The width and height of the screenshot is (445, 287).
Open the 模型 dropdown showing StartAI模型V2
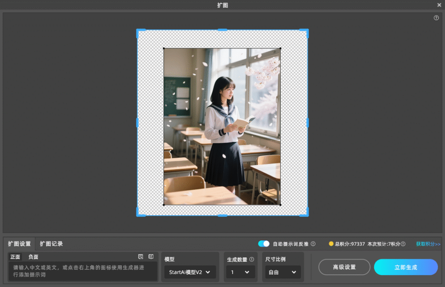coord(190,272)
